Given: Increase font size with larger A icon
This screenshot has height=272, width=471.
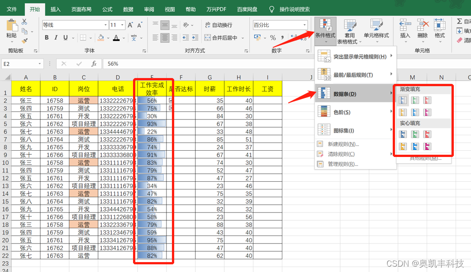Looking at the screenshot, I should point(130,25).
